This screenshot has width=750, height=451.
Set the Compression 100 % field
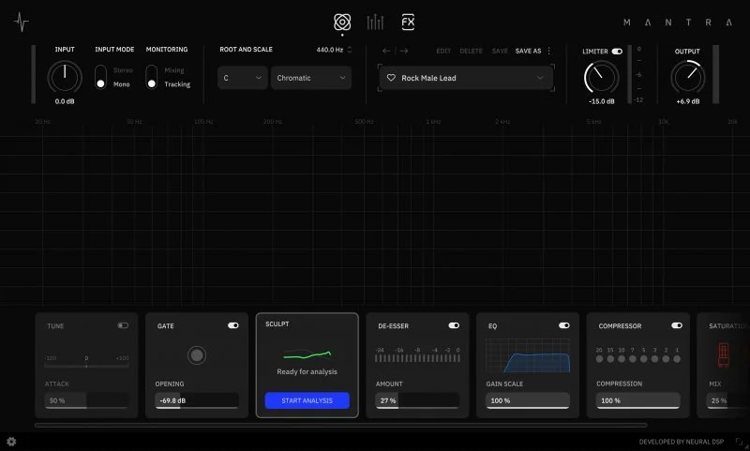pos(637,400)
